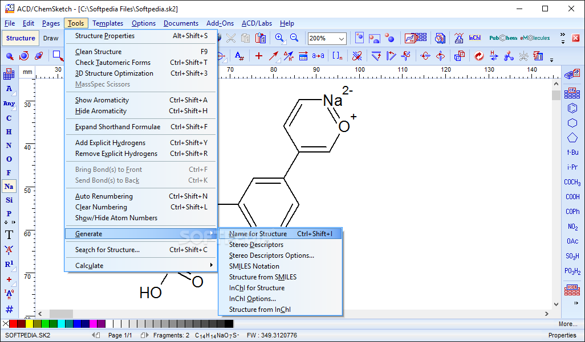This screenshot has height=342, width=585.
Task: Insert the COCH3 group
Action: (x=572, y=182)
